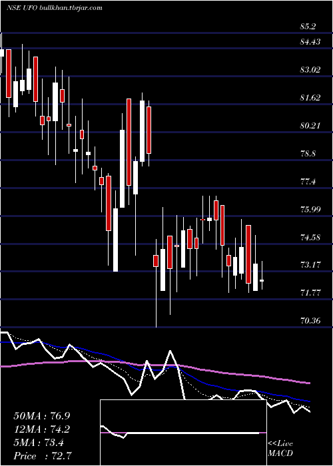Screen dimensions: 333x466
Task: Click the 70.36 price axis label
Action: [310, 321]
